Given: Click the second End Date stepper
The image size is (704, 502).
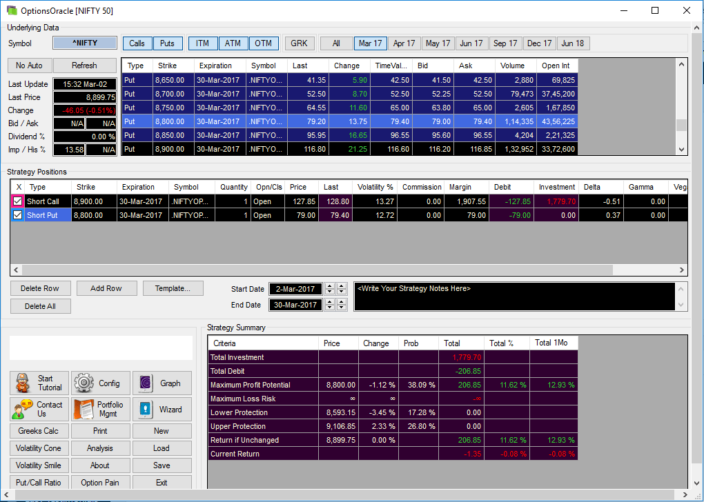Looking at the screenshot, I should tap(342, 305).
